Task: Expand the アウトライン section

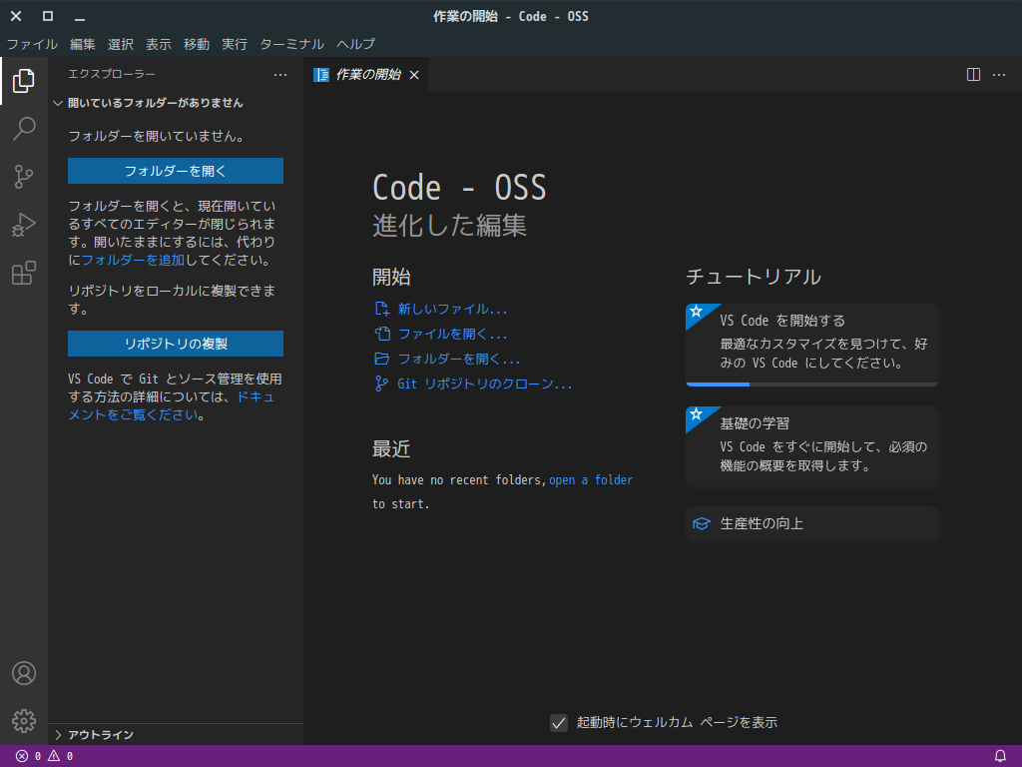Action: pos(58,735)
